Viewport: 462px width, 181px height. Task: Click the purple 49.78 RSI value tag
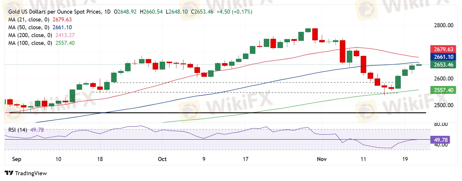pyautogui.click(x=441, y=140)
